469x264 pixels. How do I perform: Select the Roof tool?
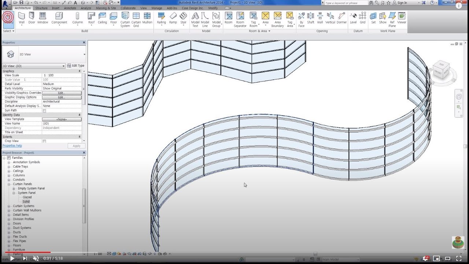(x=91, y=18)
